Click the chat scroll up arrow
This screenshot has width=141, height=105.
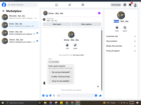point(102,29)
